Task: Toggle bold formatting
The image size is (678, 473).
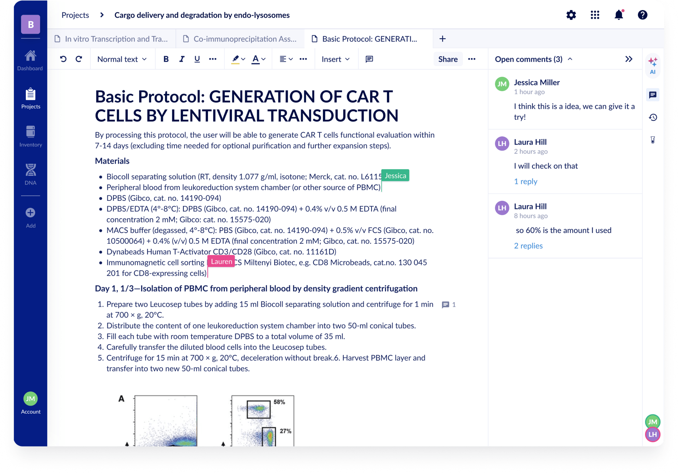Action: (166, 59)
